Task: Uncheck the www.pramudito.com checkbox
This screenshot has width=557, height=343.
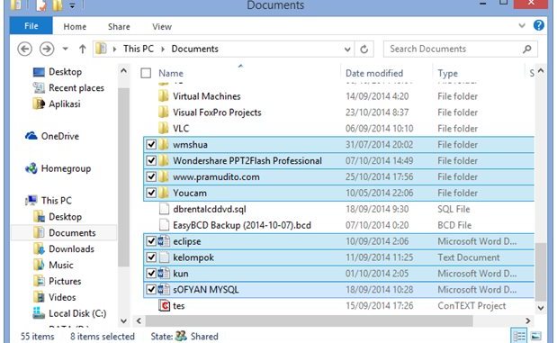Action: [x=151, y=176]
